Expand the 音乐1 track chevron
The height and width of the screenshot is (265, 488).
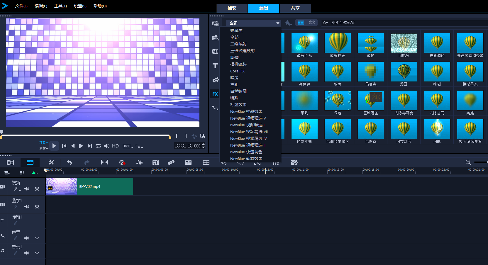point(37,253)
